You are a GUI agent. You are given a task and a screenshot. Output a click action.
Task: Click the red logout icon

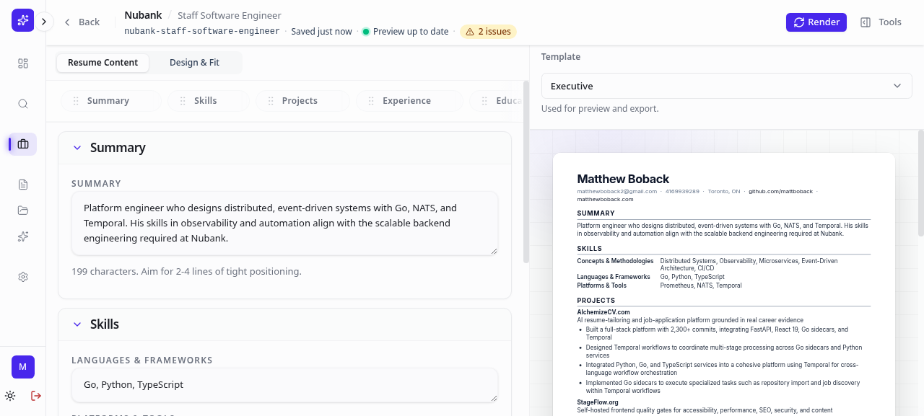coord(36,396)
